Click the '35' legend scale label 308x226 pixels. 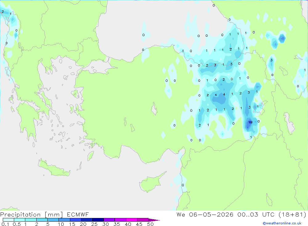click(117, 224)
